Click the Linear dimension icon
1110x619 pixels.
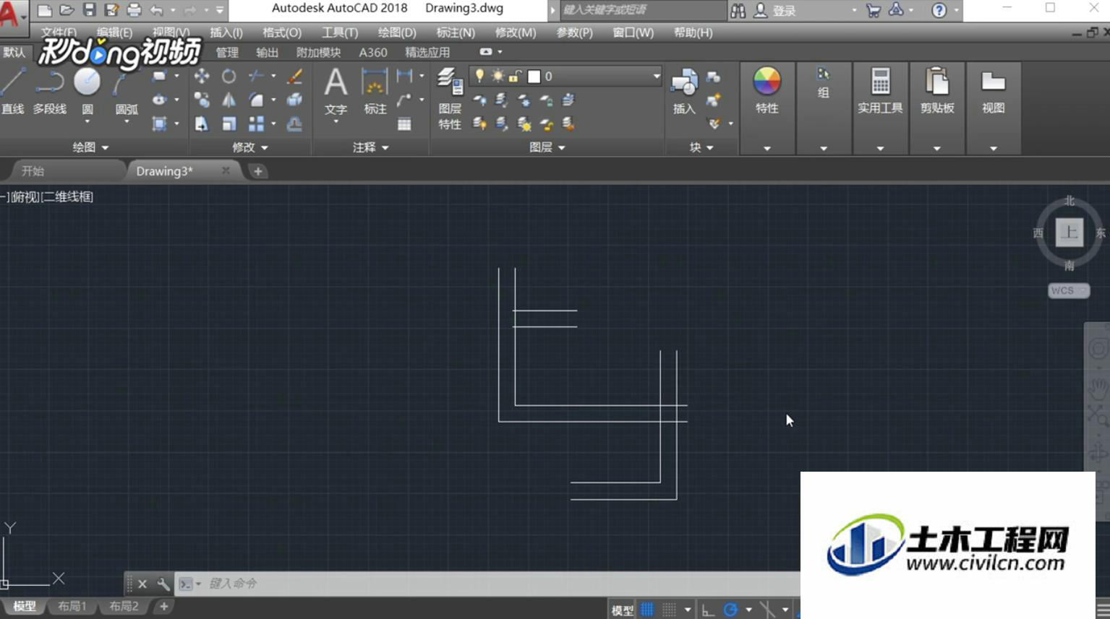tap(404, 76)
